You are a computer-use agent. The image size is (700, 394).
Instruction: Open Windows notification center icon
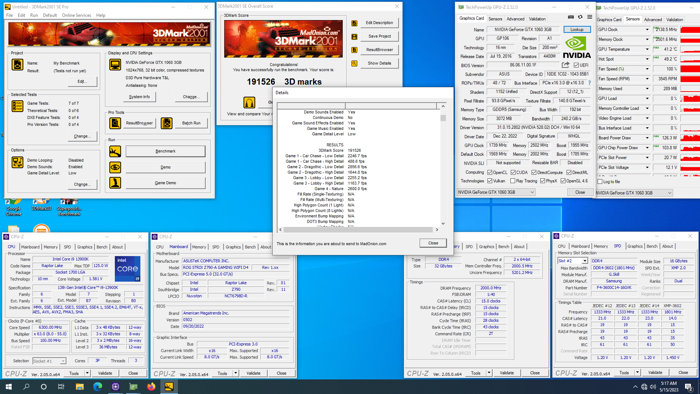click(x=689, y=387)
